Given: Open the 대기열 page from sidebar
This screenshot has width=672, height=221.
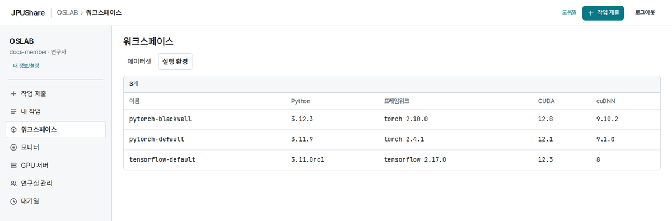Looking at the screenshot, I should [x=55, y=201].
